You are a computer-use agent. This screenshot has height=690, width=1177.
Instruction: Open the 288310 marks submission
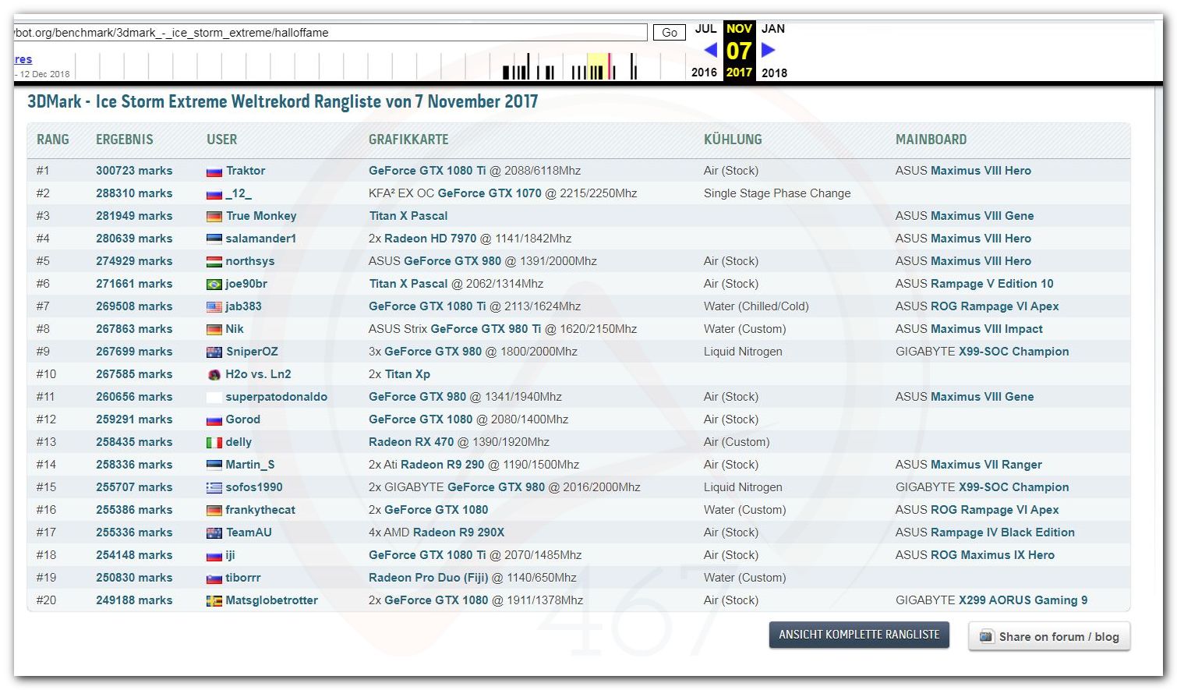click(x=134, y=193)
